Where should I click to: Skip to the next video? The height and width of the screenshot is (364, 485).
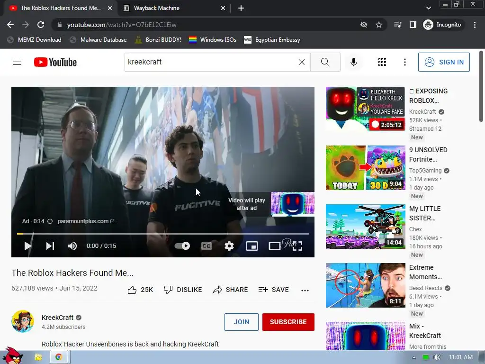point(50,246)
